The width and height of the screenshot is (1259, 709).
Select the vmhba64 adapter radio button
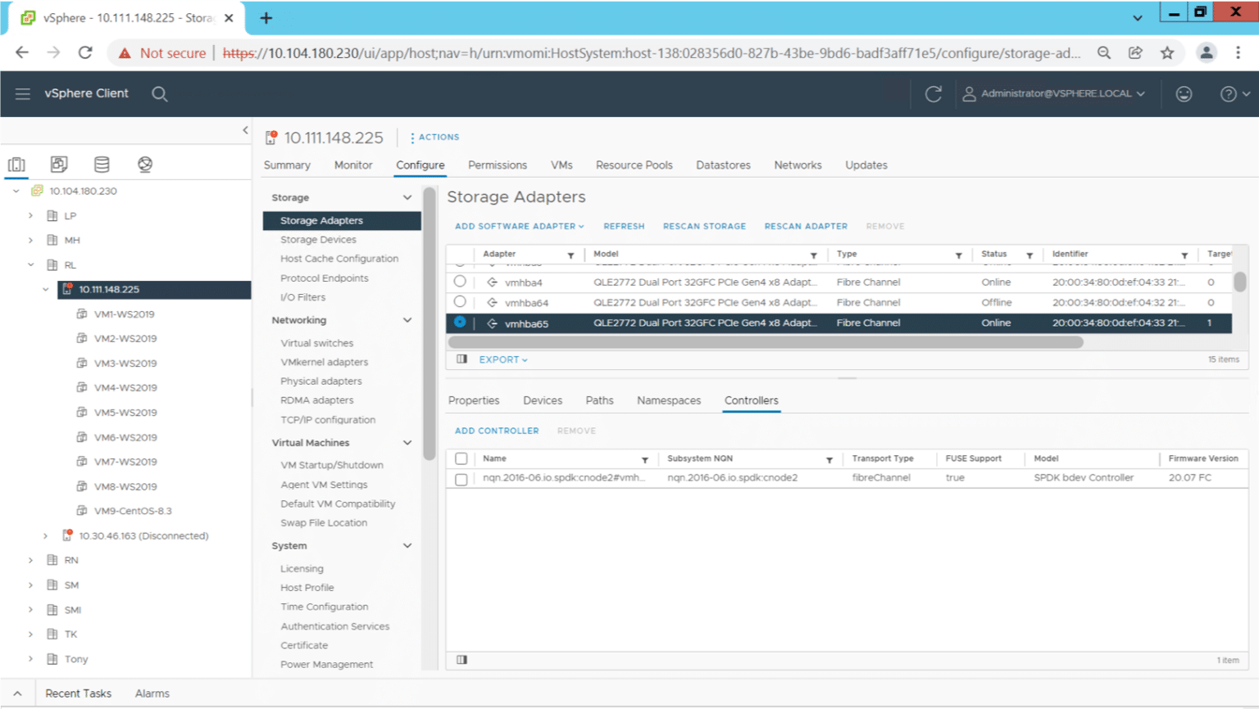(460, 302)
